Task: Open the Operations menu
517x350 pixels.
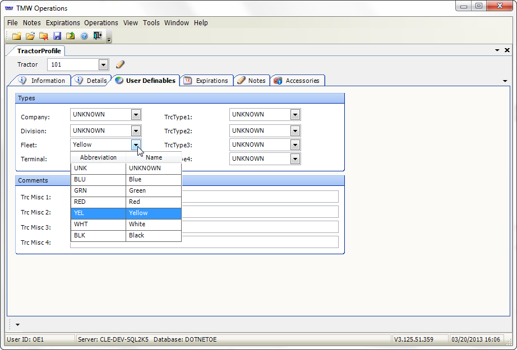Action: coord(101,23)
